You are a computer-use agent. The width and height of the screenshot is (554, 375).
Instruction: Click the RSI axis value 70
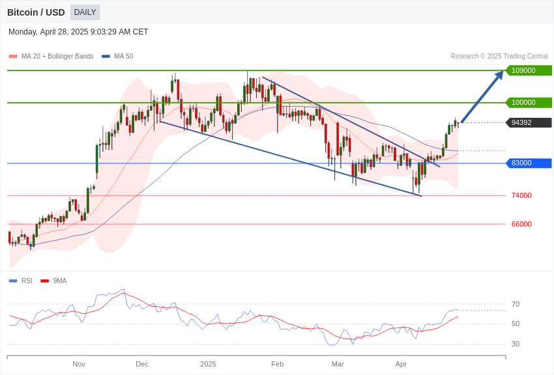(x=516, y=304)
